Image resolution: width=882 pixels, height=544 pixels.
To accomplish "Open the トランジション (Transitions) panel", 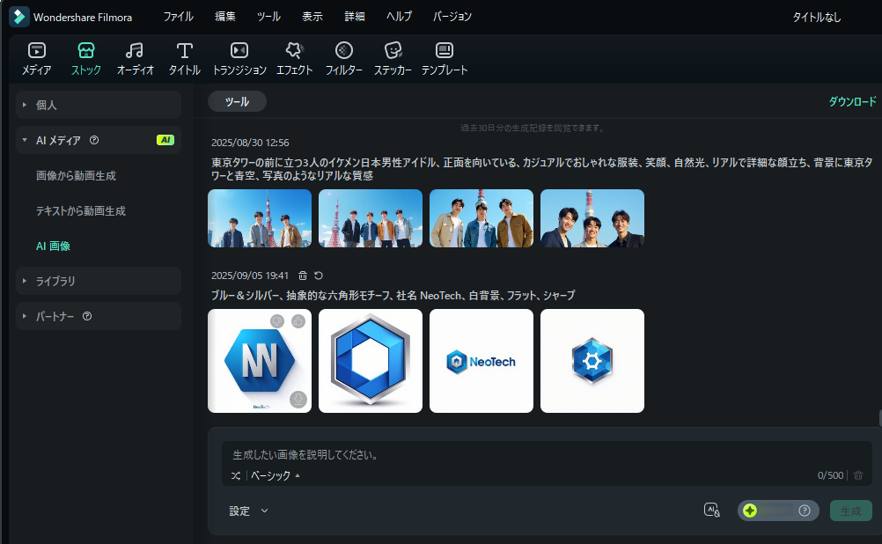I will [x=239, y=58].
